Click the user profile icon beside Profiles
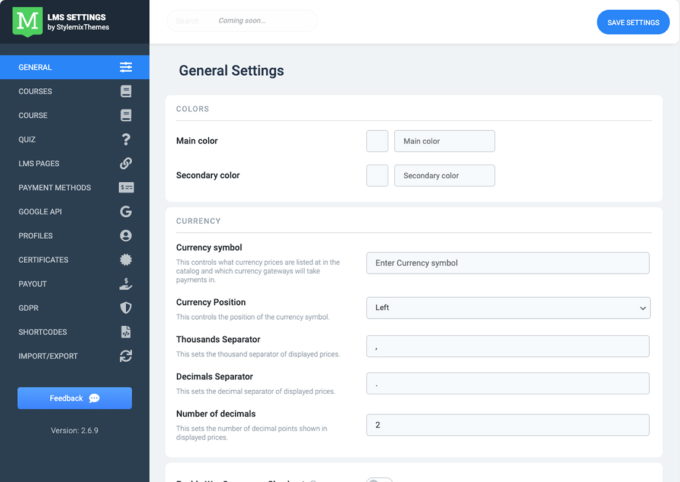Image resolution: width=680 pixels, height=482 pixels. [x=126, y=236]
